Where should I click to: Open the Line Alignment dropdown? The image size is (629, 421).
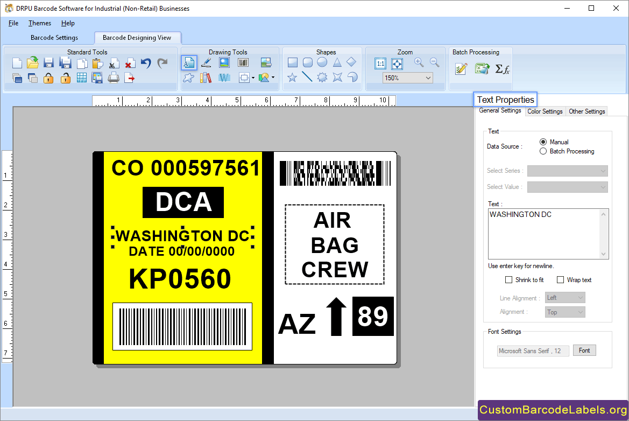click(565, 298)
